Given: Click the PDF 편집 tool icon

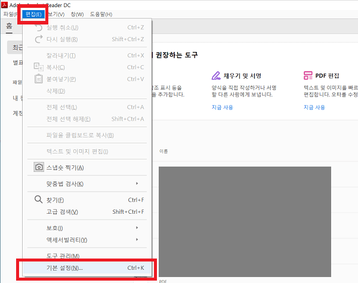Looking at the screenshot, I should pyautogui.click(x=308, y=75).
